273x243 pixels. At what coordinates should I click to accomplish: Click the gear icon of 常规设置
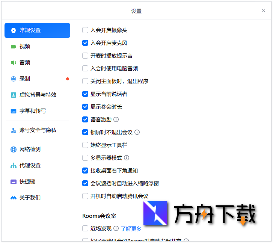click(14, 30)
